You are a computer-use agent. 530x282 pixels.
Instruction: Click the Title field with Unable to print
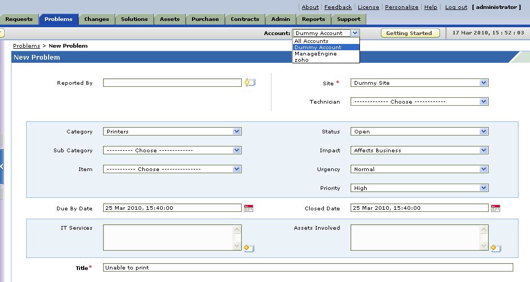308,267
